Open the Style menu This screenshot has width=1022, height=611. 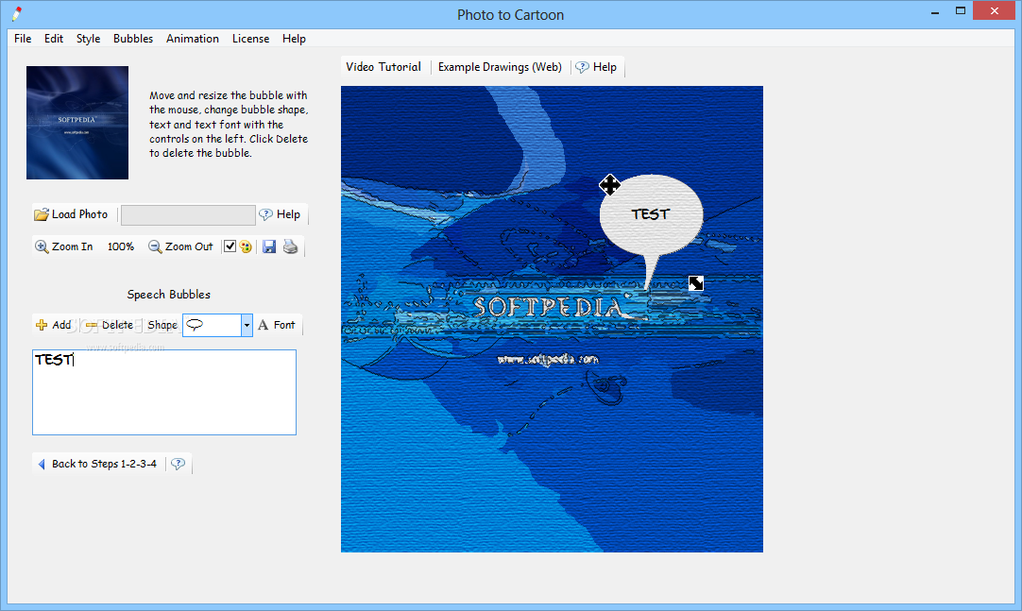(x=88, y=39)
